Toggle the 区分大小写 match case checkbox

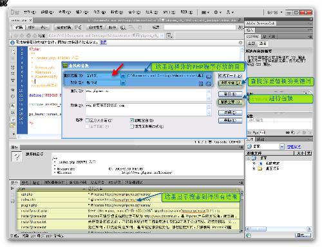point(87,120)
